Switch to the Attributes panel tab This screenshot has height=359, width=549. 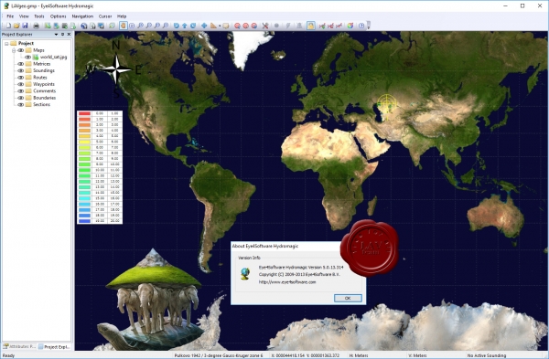pyautogui.click(x=19, y=347)
